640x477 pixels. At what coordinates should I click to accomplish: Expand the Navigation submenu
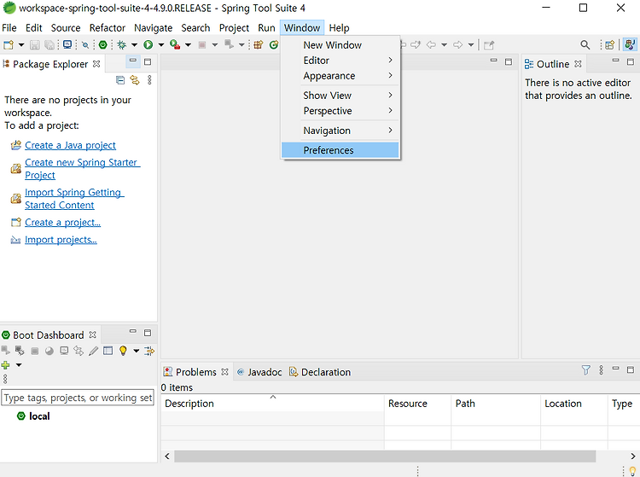click(340, 131)
